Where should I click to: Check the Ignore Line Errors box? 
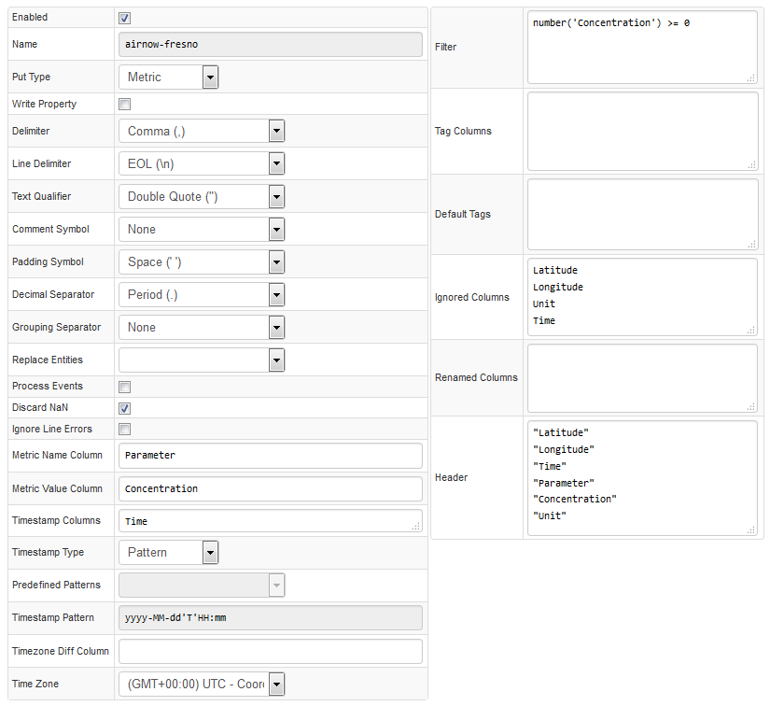click(125, 430)
